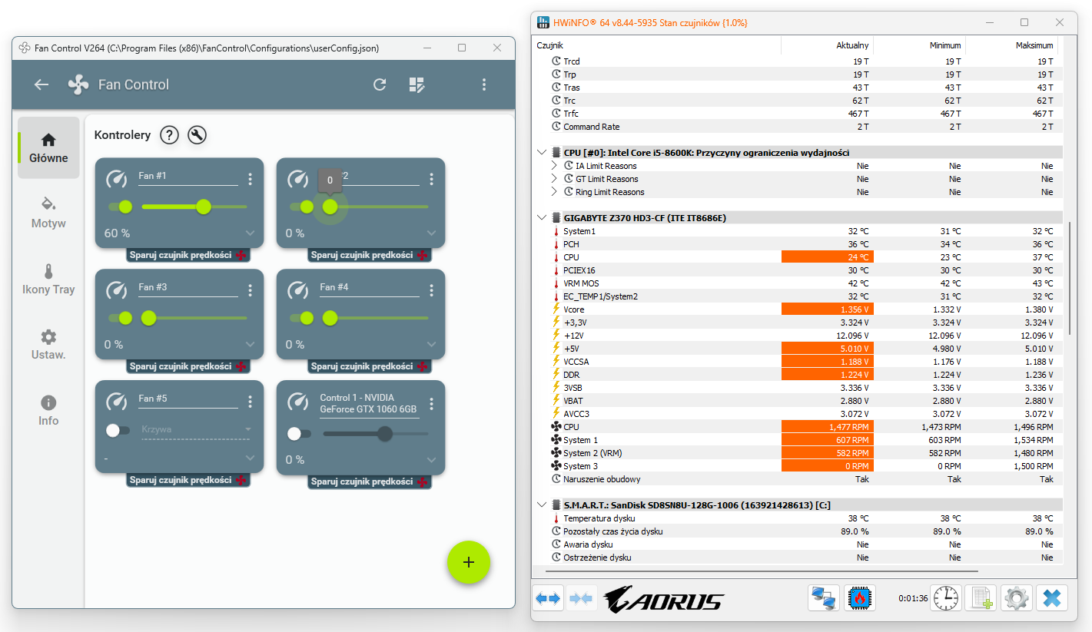
Task: Click the network computers icon in HWiNFO toolbar
Action: tap(825, 598)
